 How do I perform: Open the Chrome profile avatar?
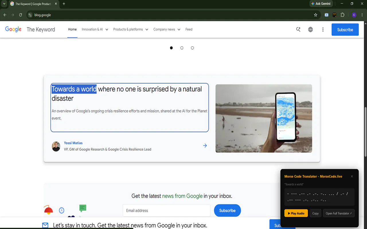(354, 15)
